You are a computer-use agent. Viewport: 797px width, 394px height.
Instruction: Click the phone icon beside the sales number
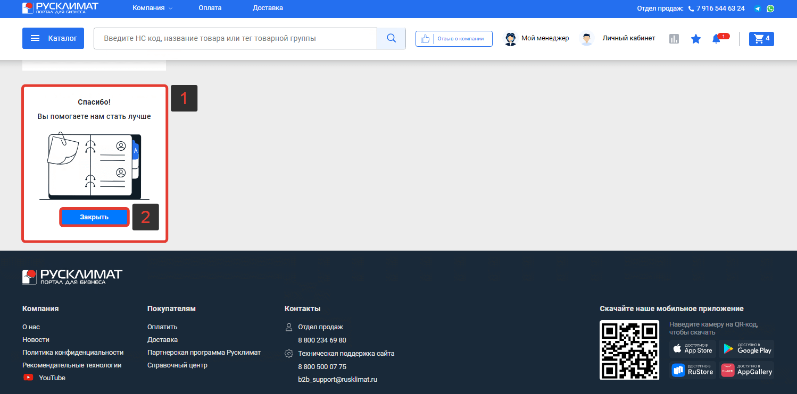[x=691, y=8]
